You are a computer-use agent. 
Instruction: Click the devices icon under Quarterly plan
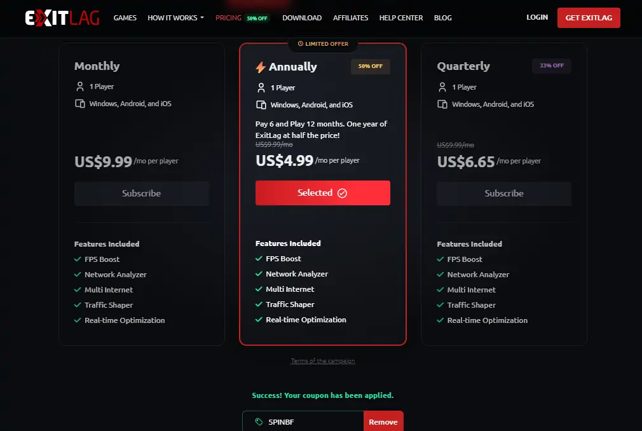click(x=442, y=104)
